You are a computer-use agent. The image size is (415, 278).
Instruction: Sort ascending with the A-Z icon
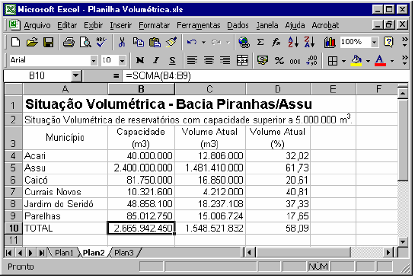click(x=293, y=42)
